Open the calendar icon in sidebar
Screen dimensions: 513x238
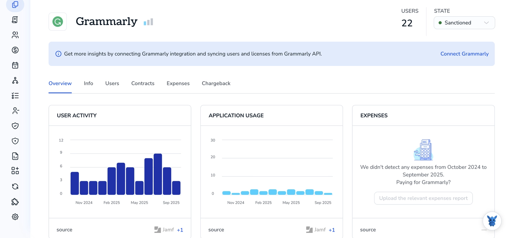(15, 65)
